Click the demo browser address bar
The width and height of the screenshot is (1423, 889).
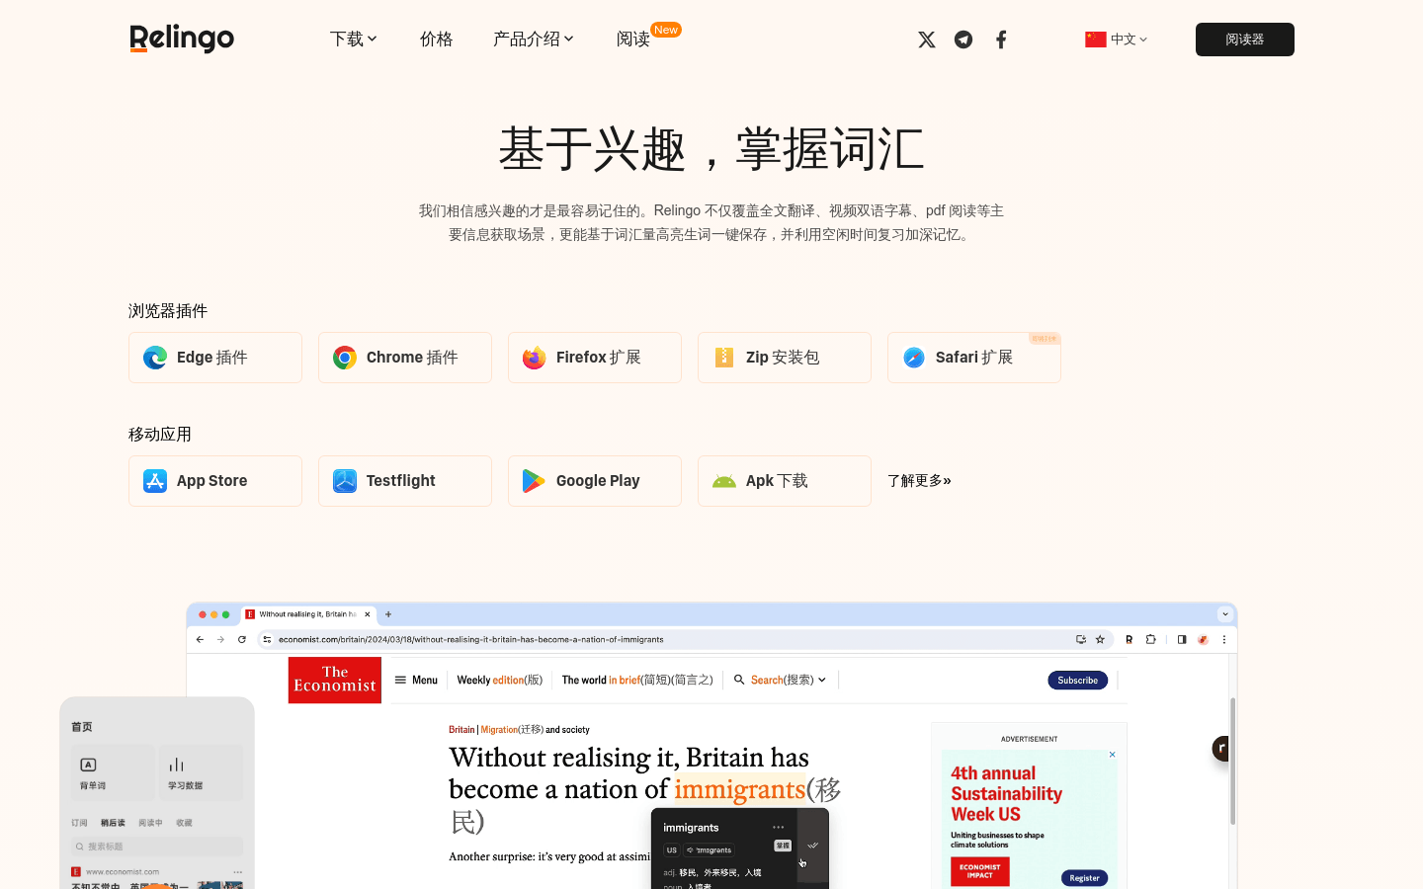(x=687, y=639)
